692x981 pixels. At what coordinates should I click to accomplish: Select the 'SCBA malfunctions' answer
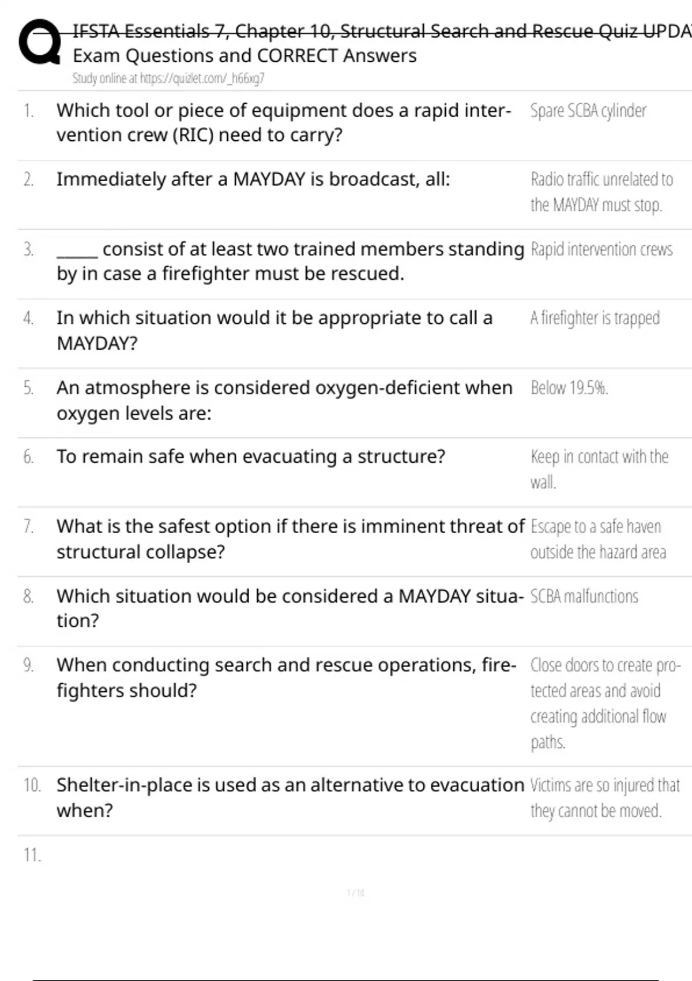[x=584, y=596]
